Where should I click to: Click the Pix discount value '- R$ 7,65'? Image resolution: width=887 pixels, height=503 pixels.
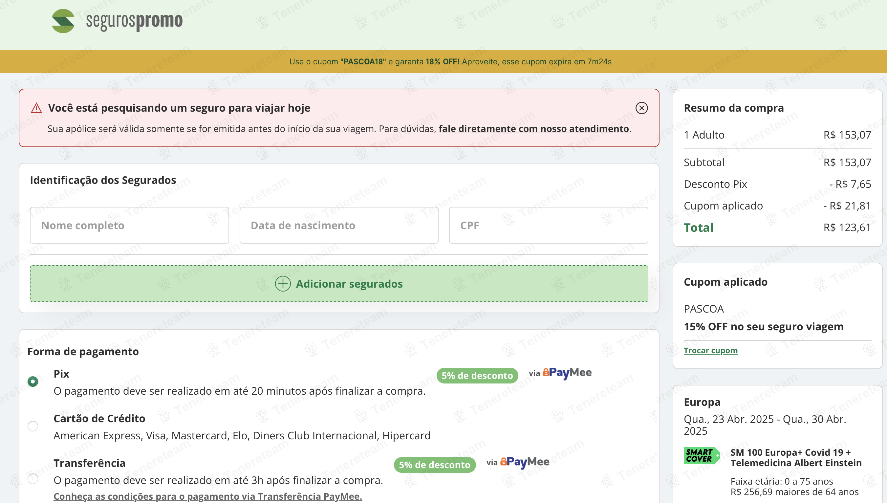tap(850, 184)
